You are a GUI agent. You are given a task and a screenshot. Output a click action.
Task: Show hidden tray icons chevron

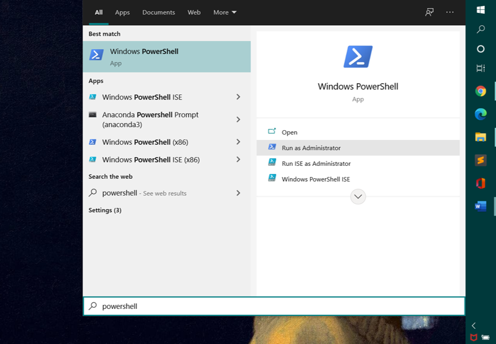(474, 326)
